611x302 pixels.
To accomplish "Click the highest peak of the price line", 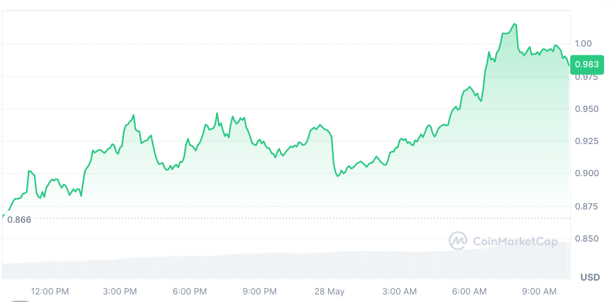I will [515, 24].
